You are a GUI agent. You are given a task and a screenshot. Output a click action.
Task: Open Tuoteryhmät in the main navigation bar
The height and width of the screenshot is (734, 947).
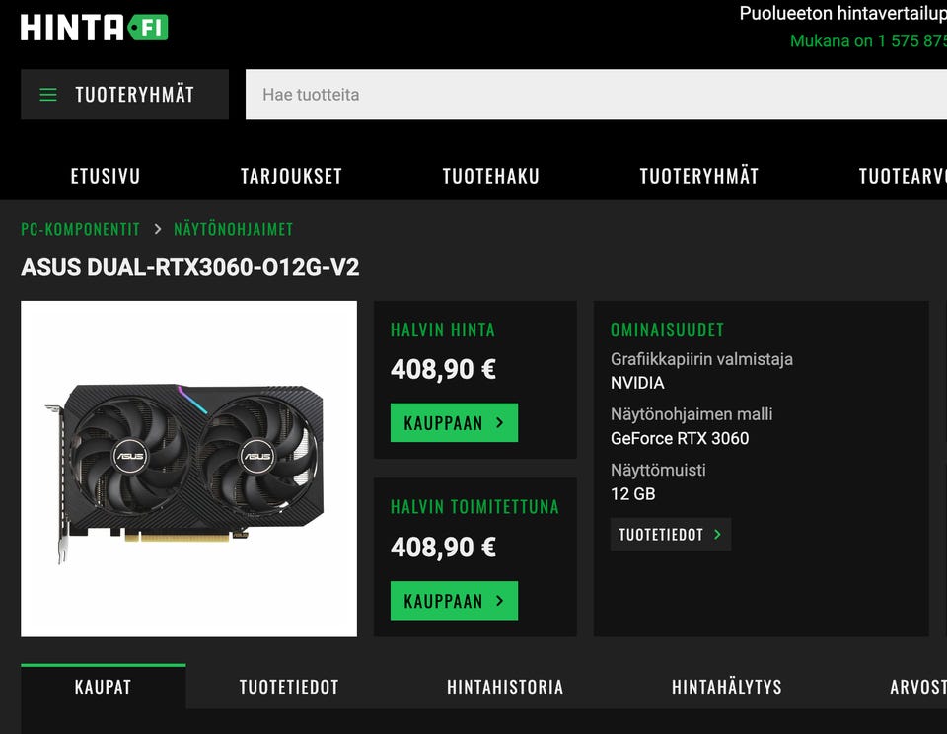[x=699, y=176]
